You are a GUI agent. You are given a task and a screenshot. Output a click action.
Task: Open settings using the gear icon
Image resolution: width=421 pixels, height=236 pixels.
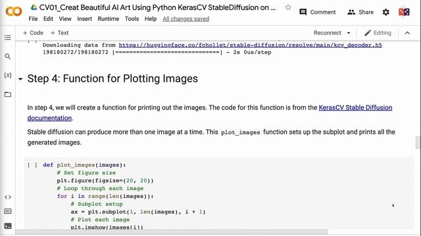386,12
